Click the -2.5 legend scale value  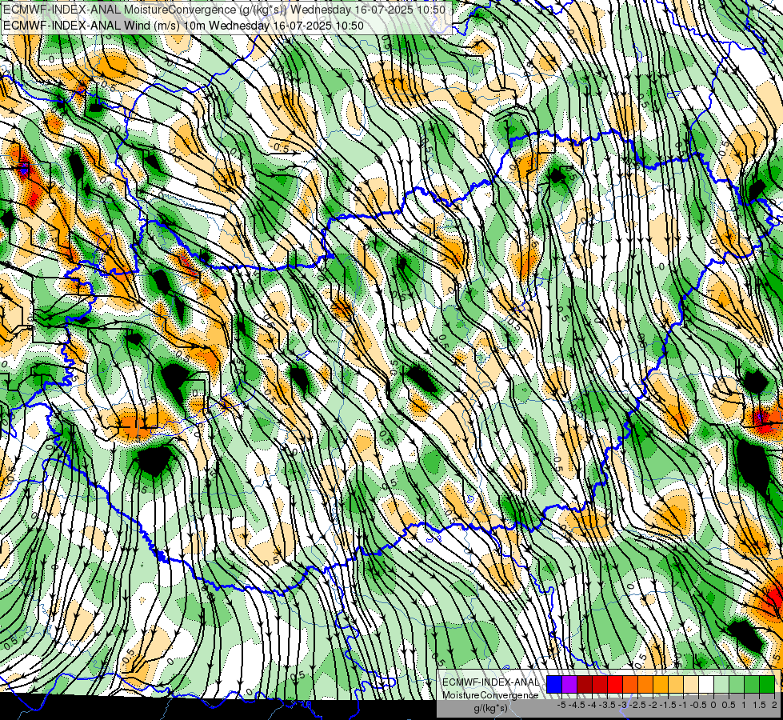(637, 705)
